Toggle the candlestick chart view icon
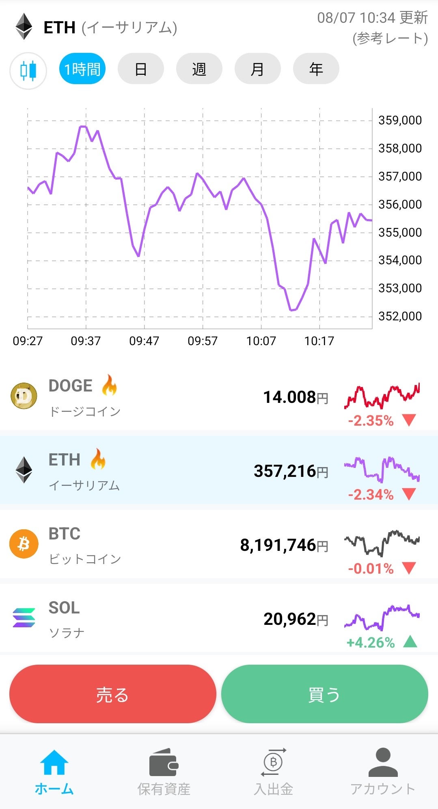This screenshot has height=809, width=438. pyautogui.click(x=28, y=71)
